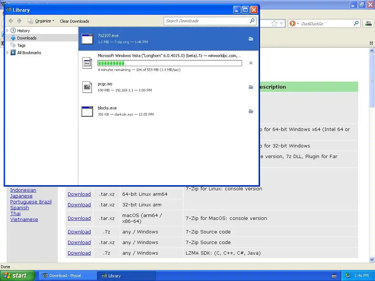375x281 pixels.
Task: Download 7-Zip Source code .7z
Action: click(79, 232)
